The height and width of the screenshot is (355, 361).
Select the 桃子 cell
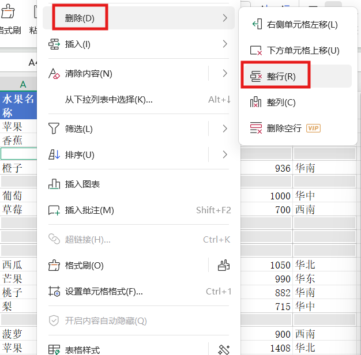18,292
